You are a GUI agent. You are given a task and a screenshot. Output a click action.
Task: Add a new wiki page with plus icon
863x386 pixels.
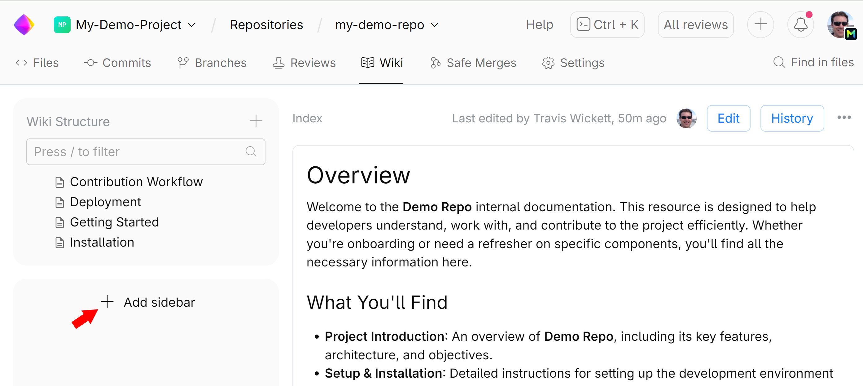[x=256, y=121]
